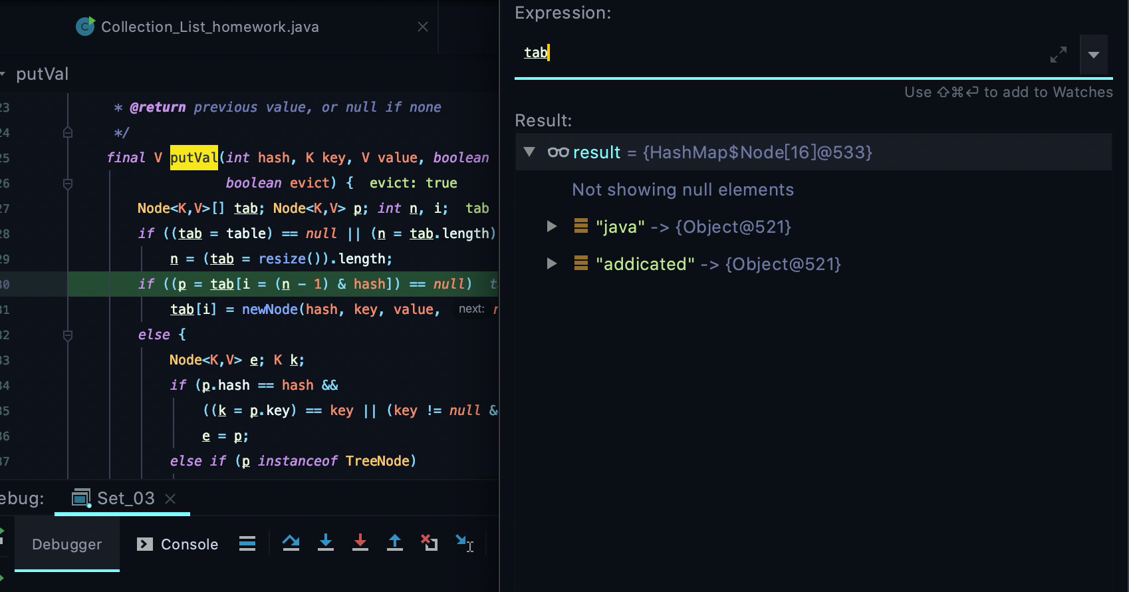
Task: Open the Console tab
Action: tap(178, 544)
